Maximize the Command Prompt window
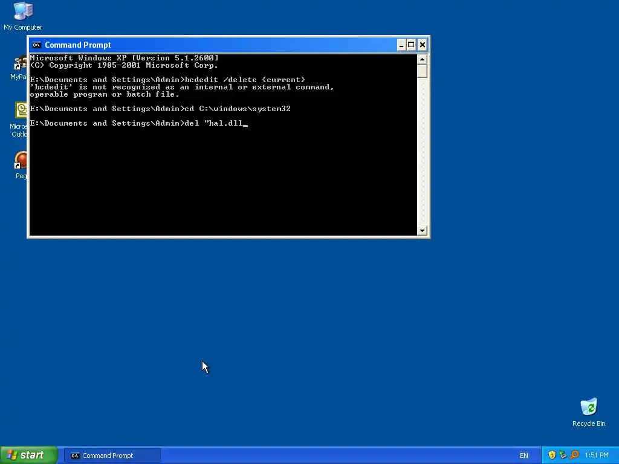The width and height of the screenshot is (619, 464). (411, 45)
